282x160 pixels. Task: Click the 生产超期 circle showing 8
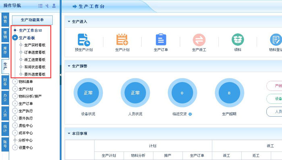click(x=229, y=93)
